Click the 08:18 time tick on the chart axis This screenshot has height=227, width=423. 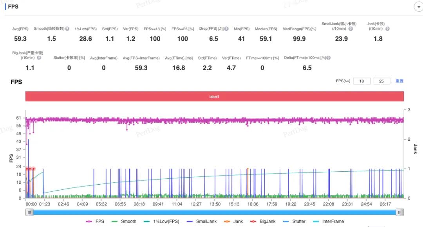pyautogui.click(x=139, y=204)
